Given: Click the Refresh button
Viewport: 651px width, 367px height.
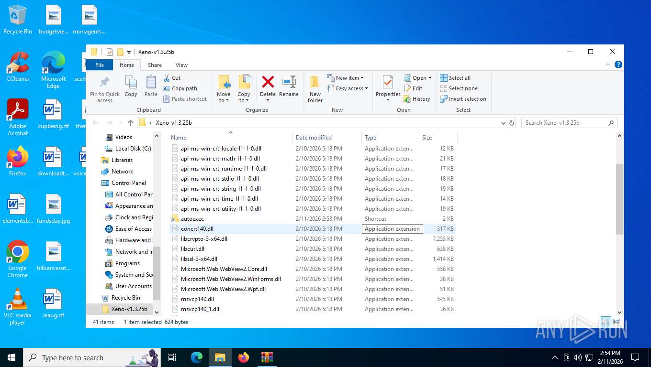Looking at the screenshot, I should click(x=512, y=123).
